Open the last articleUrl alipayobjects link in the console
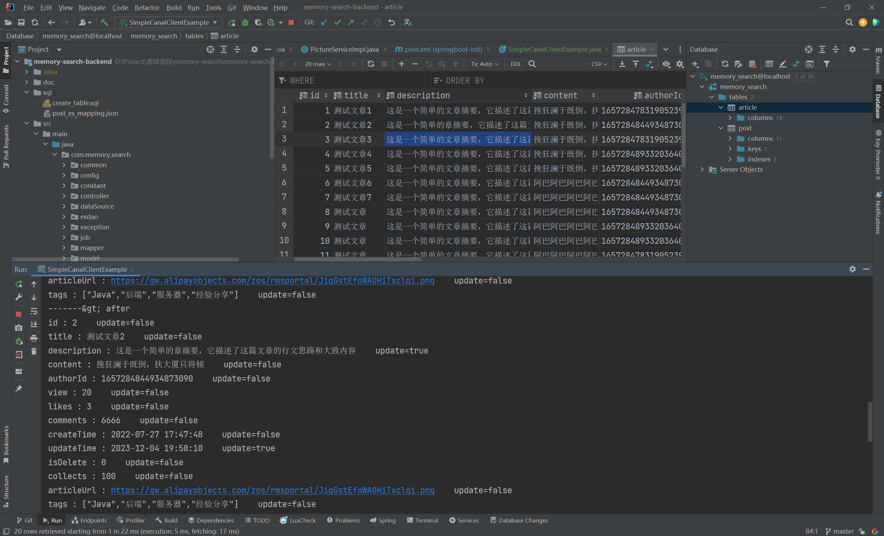The height and width of the screenshot is (536, 884). (x=272, y=490)
